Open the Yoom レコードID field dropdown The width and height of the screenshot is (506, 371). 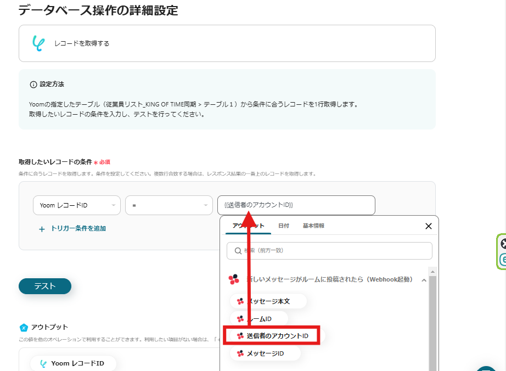coord(76,205)
